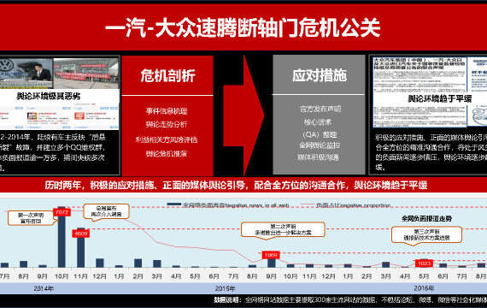Click the 9月 axis label under 2014
This screenshot has width=487, height=308.
[43, 276]
